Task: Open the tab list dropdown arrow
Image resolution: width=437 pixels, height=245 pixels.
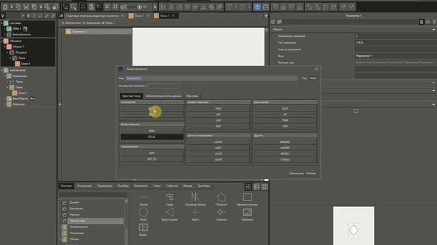Action: point(266,16)
